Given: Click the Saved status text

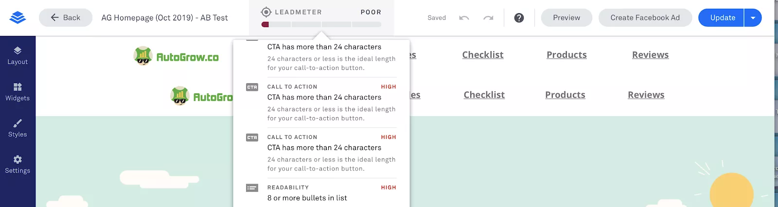Looking at the screenshot, I should 437,18.
